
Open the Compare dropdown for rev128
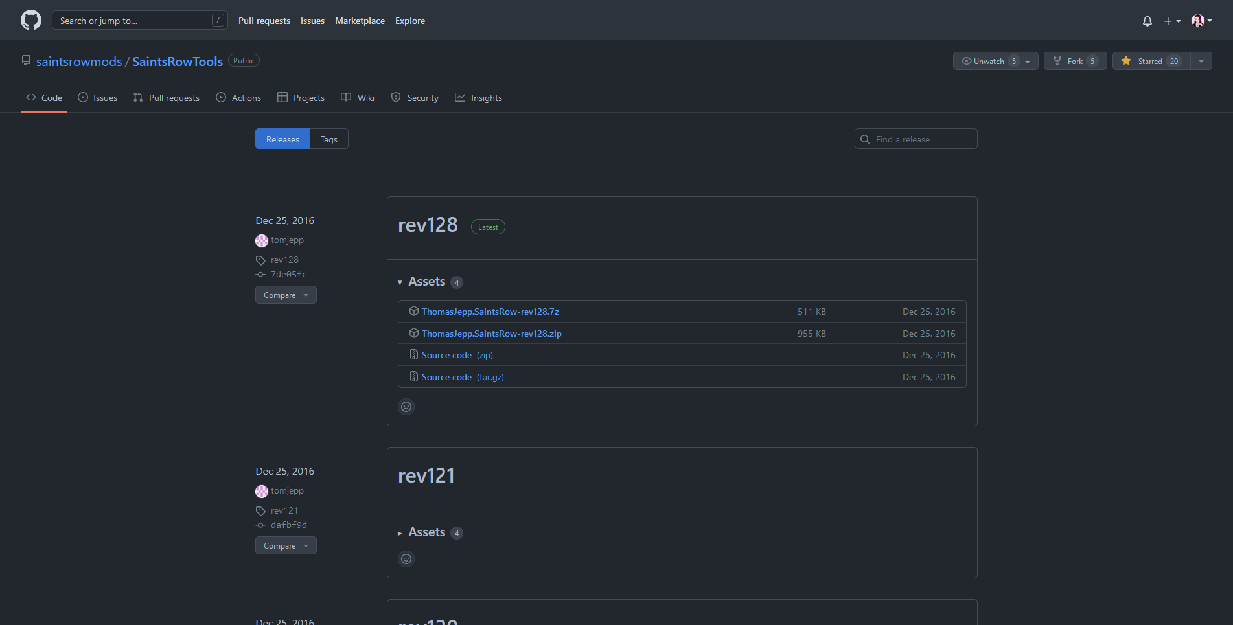(286, 295)
